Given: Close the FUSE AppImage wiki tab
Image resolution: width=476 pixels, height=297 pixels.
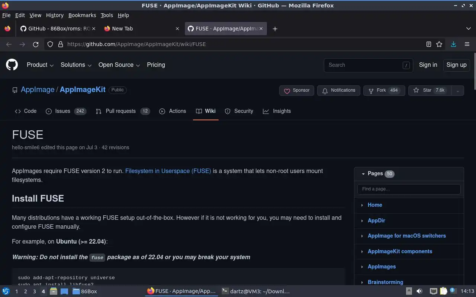Looking at the screenshot, I should click(x=261, y=29).
